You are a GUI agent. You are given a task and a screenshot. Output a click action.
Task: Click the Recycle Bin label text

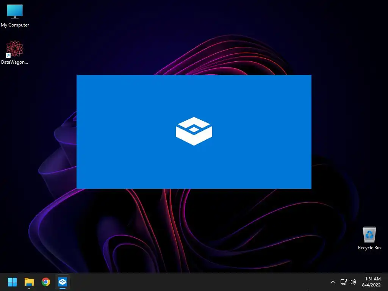coord(369,248)
